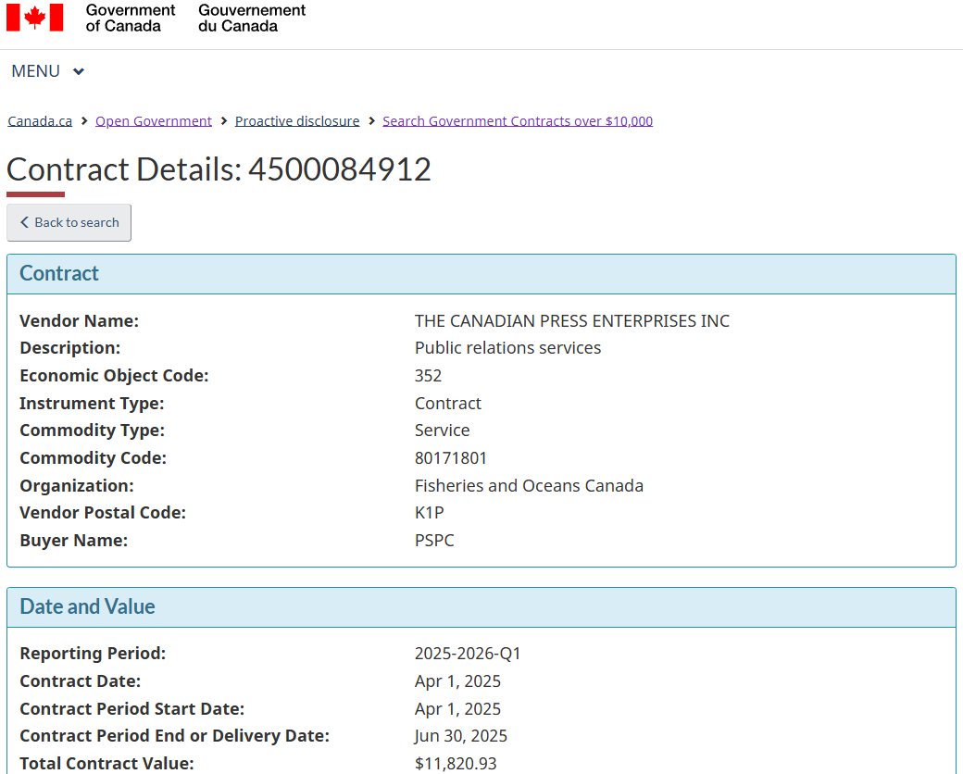Click Instrument Type value Contract
The height and width of the screenshot is (774, 963).
(x=448, y=403)
